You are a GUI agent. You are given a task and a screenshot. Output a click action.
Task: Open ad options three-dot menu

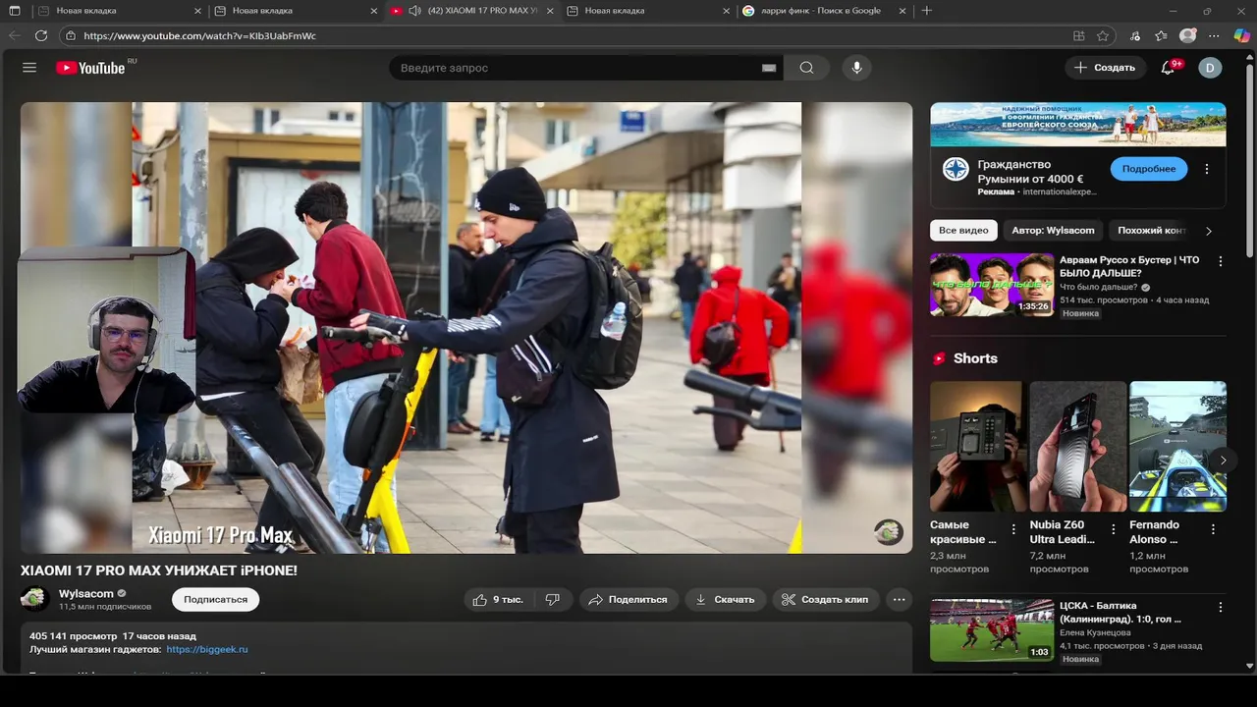(1207, 169)
